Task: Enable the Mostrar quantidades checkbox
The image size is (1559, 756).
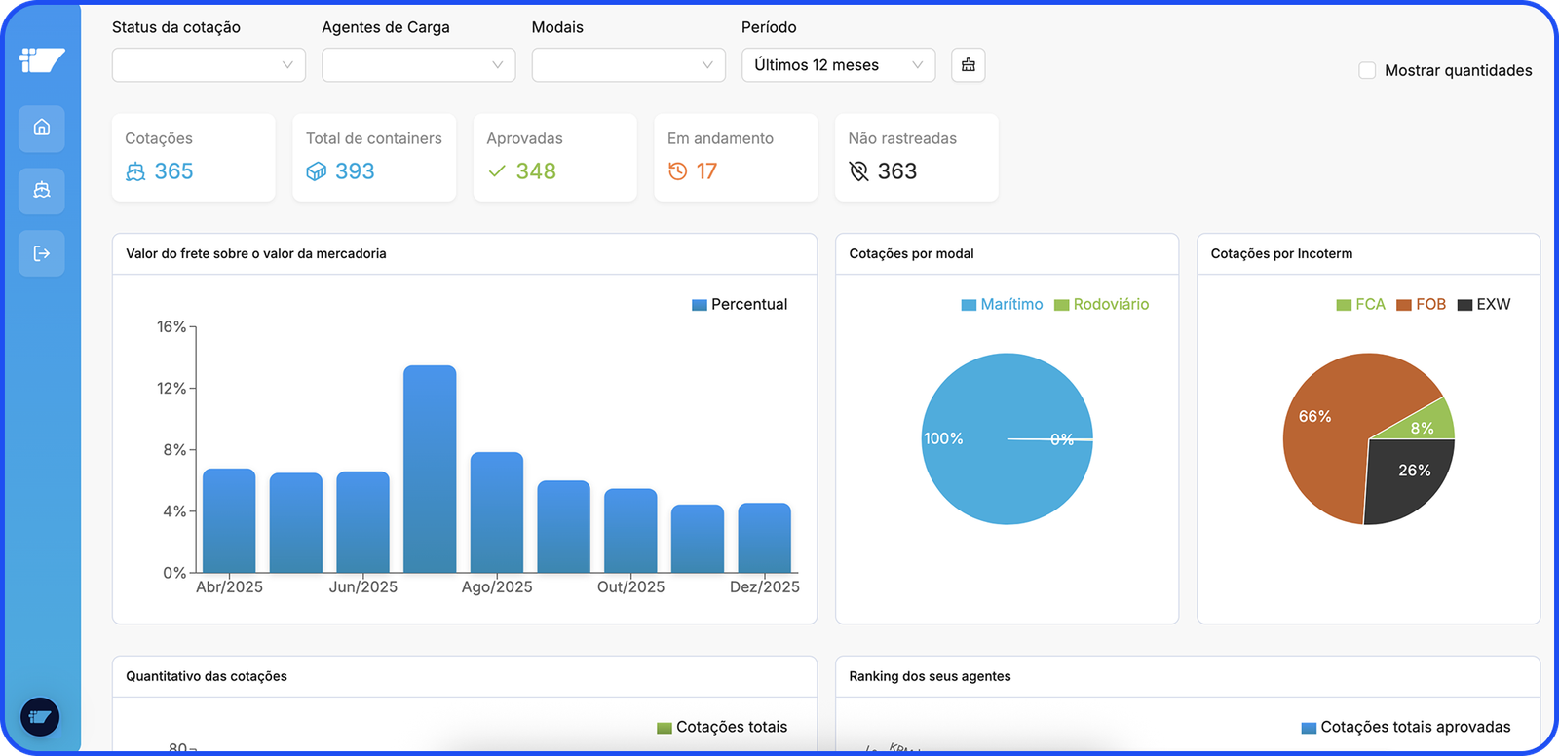Action: 1367,70
